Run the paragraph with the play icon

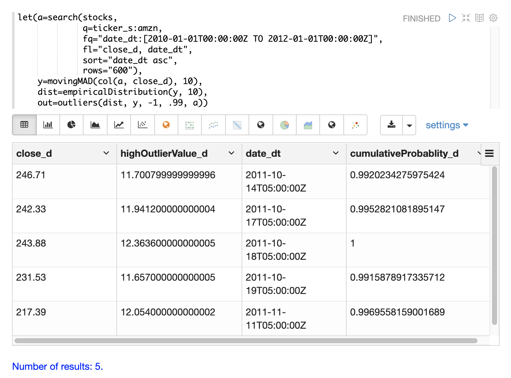[x=452, y=18]
